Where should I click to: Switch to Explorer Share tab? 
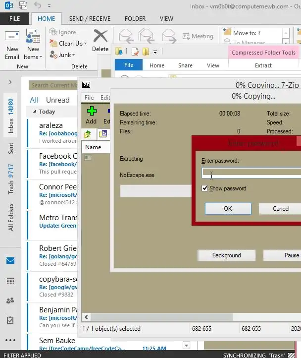coord(185,65)
